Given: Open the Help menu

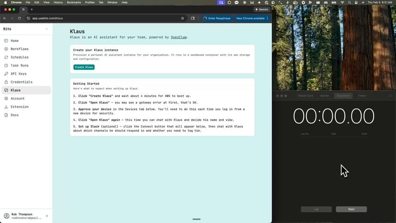Looking at the screenshot, I should point(124,2).
